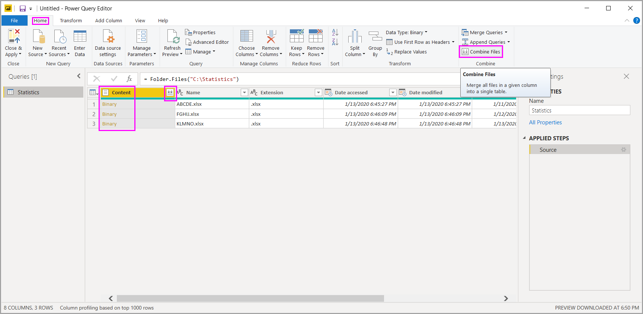Click the Remove Rows icon
Image resolution: width=643 pixels, height=314 pixels.
316,36
